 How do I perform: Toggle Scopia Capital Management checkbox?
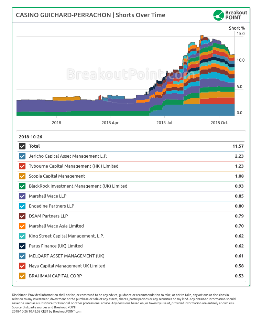coord(22,176)
